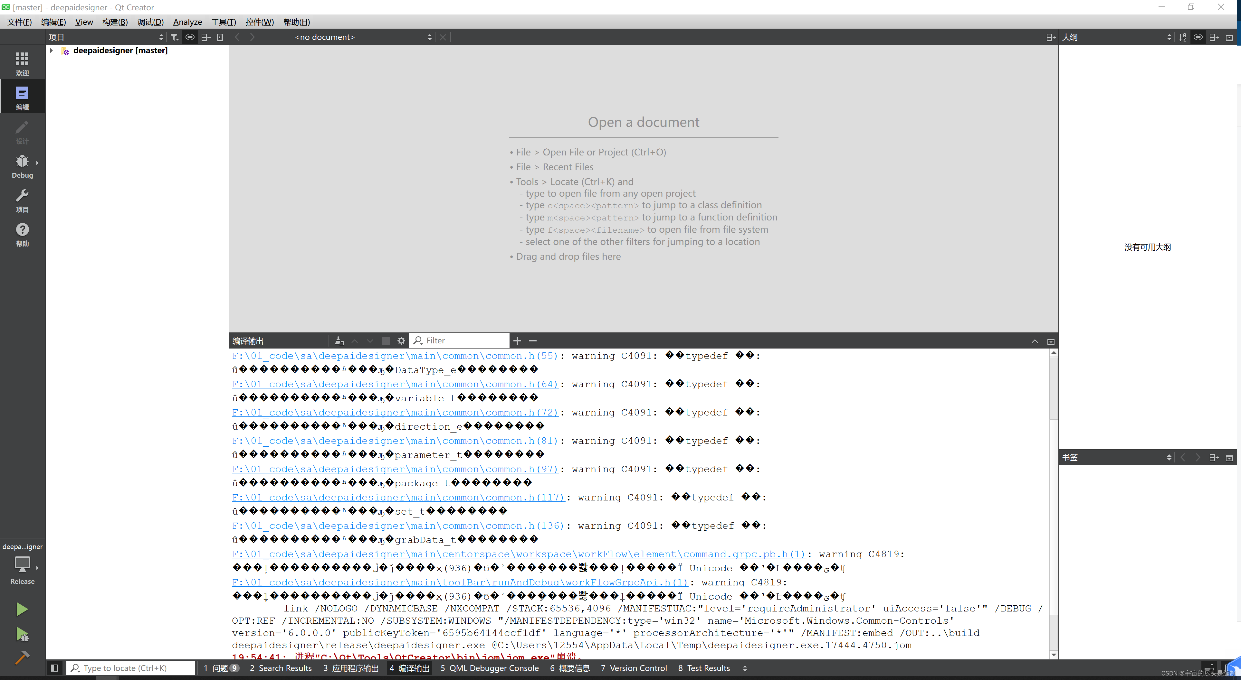The image size is (1241, 680).
Task: Switch to the 欢迎 Welcome mode
Action: (22, 62)
